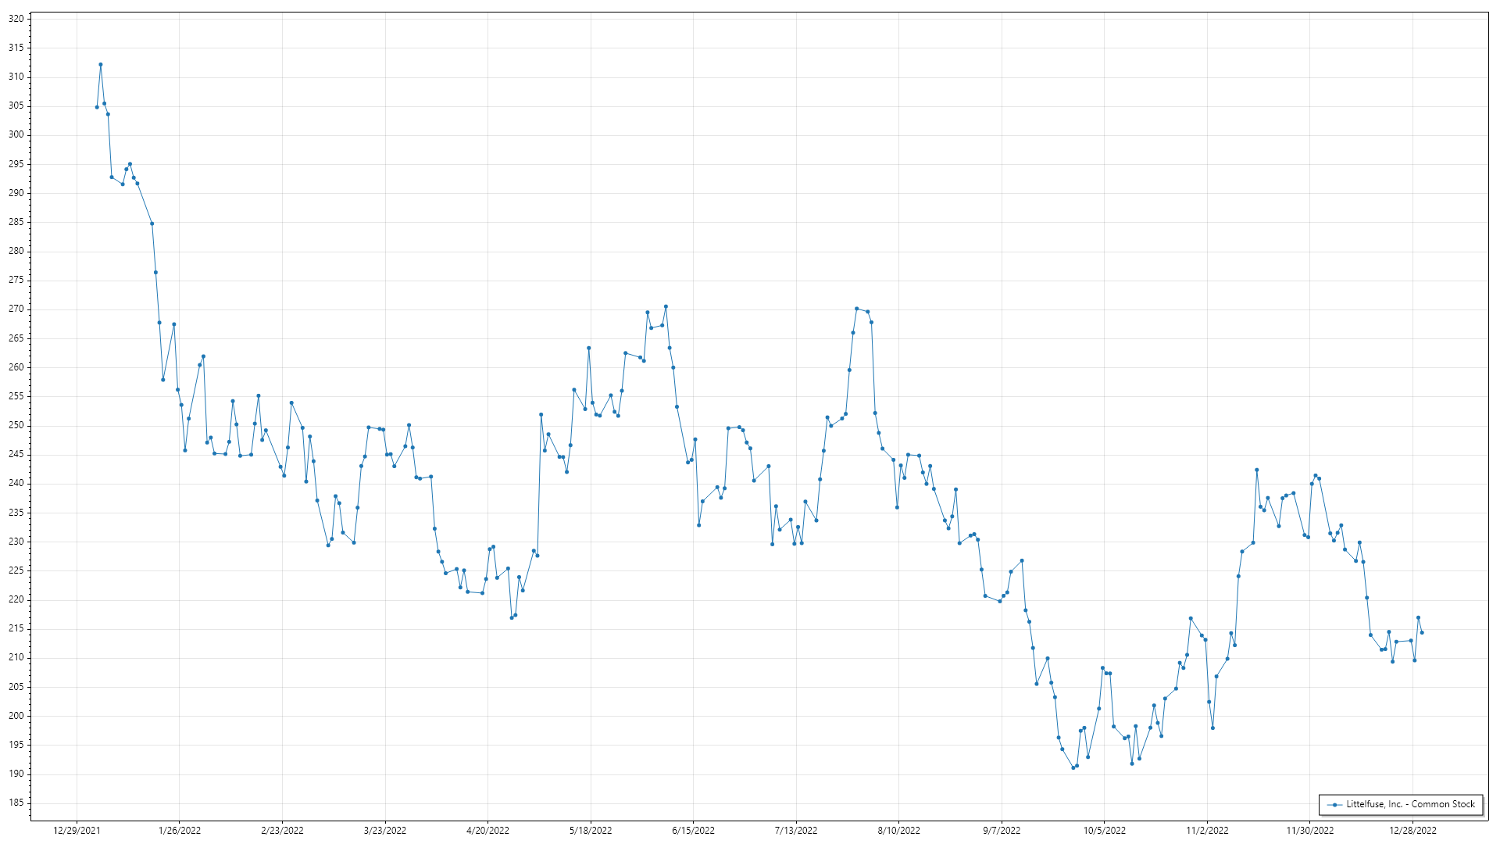Click the Littelfuse, Inc. legend line marker
Image resolution: width=1500 pixels, height=844 pixels.
point(1335,804)
